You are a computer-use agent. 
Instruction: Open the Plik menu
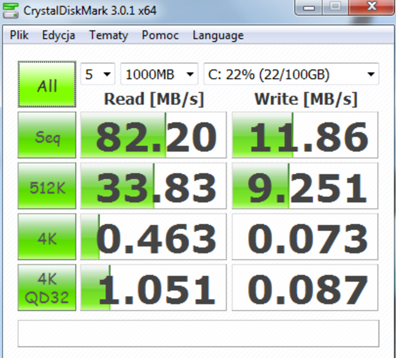point(19,35)
